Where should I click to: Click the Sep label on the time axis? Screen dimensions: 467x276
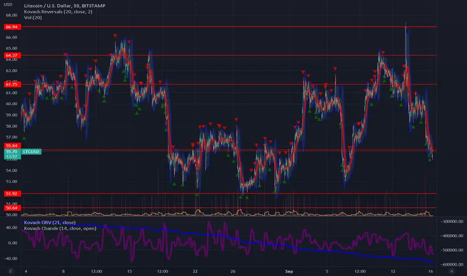[289, 271]
